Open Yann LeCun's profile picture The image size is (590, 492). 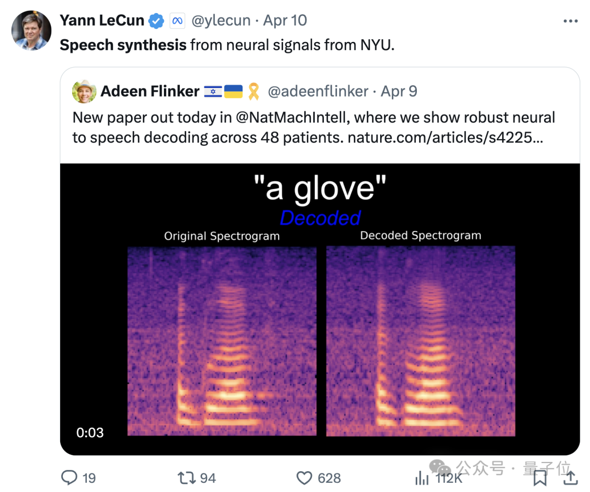[x=32, y=30]
